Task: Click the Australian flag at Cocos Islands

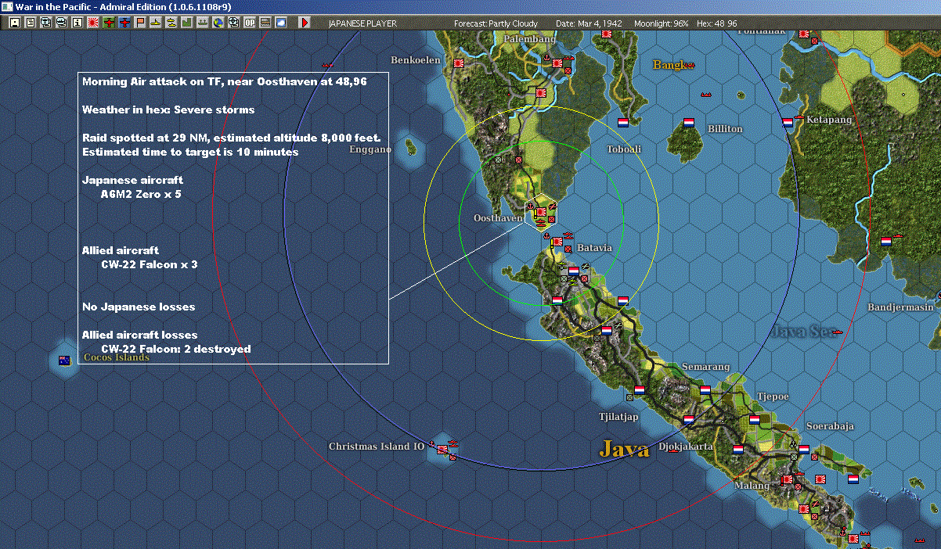Action: (65, 361)
